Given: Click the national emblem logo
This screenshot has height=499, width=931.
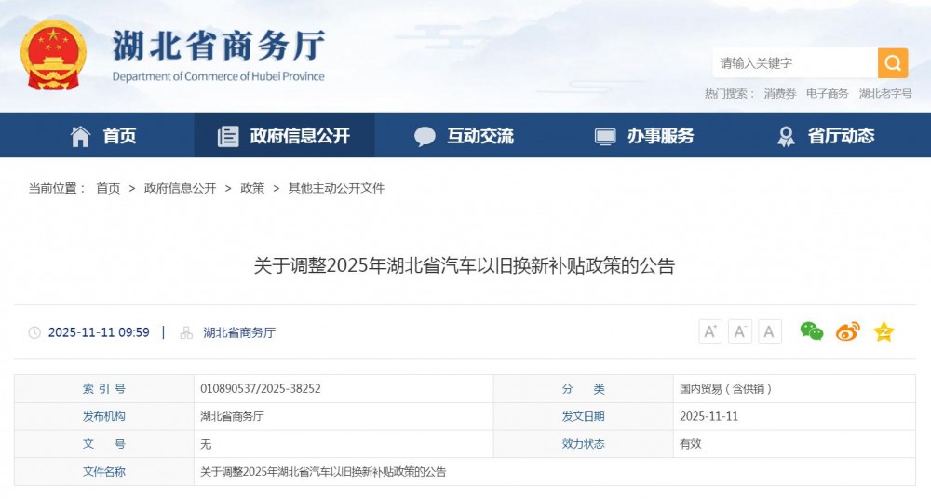Looking at the screenshot, I should (53, 55).
